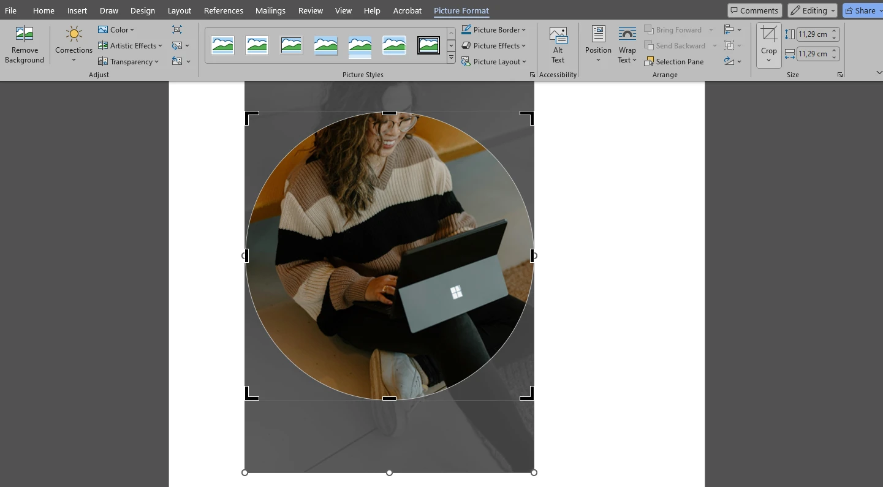
Task: Apply the fourth picture style with shadow
Action: [x=325, y=45]
